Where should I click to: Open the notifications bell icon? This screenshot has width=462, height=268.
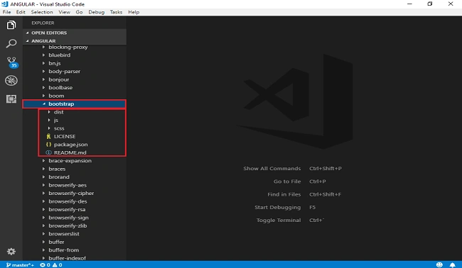click(x=453, y=264)
